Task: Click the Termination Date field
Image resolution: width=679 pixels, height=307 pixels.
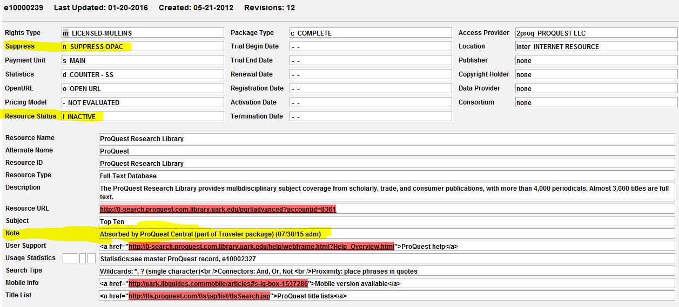Action: [x=371, y=116]
